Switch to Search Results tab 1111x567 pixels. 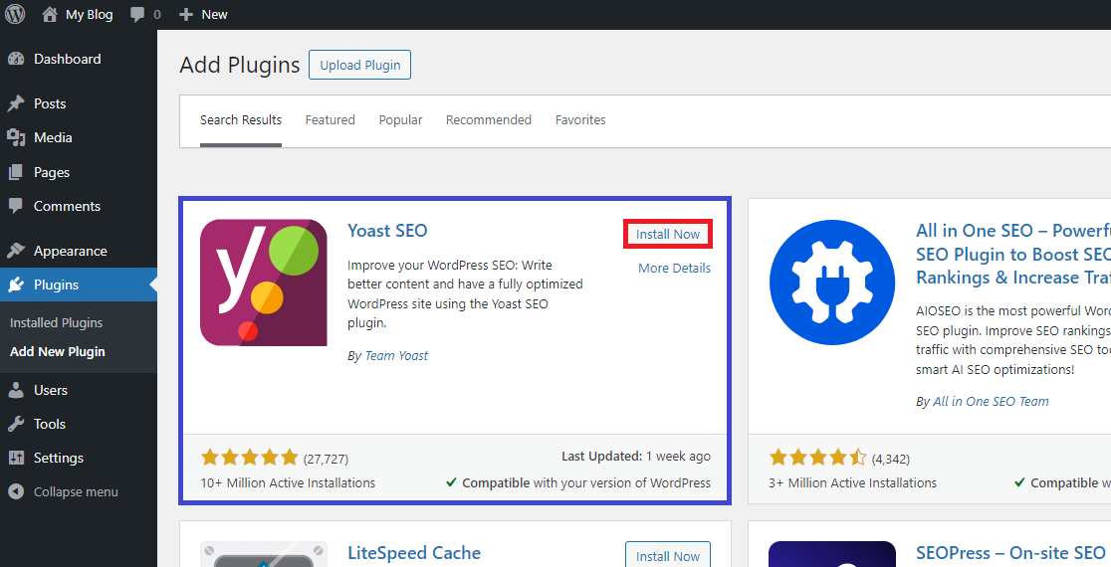tap(241, 120)
